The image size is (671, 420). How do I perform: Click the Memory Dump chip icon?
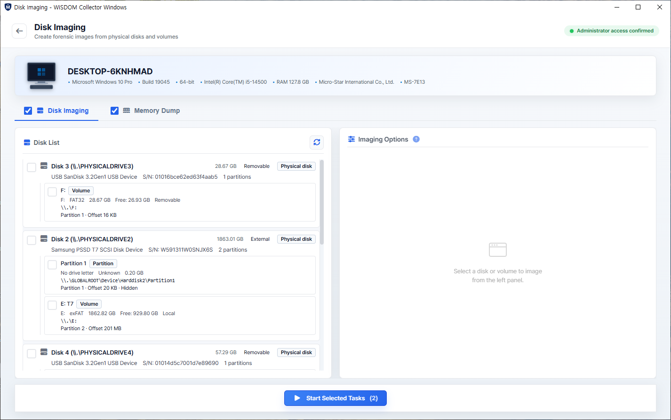point(127,111)
